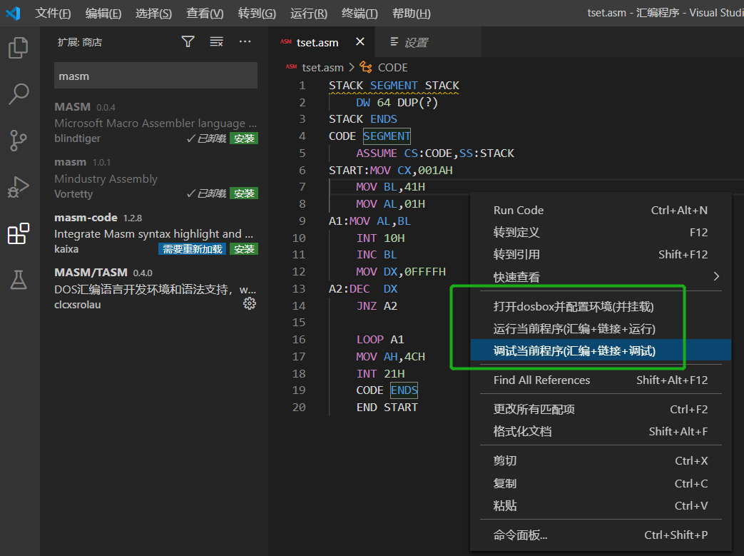This screenshot has width=744, height=556.
Task: Click the JNZ A2 code line
Action: coord(377,305)
